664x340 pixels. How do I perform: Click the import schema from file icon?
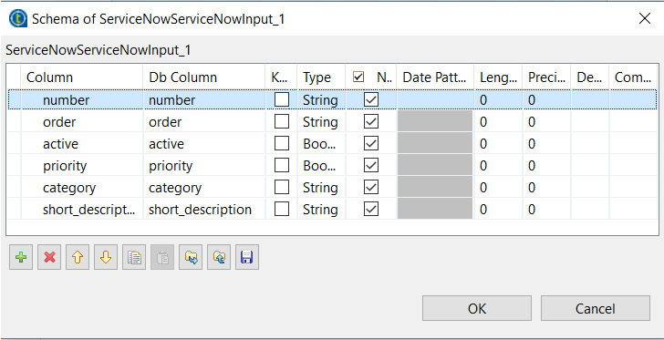point(191,257)
